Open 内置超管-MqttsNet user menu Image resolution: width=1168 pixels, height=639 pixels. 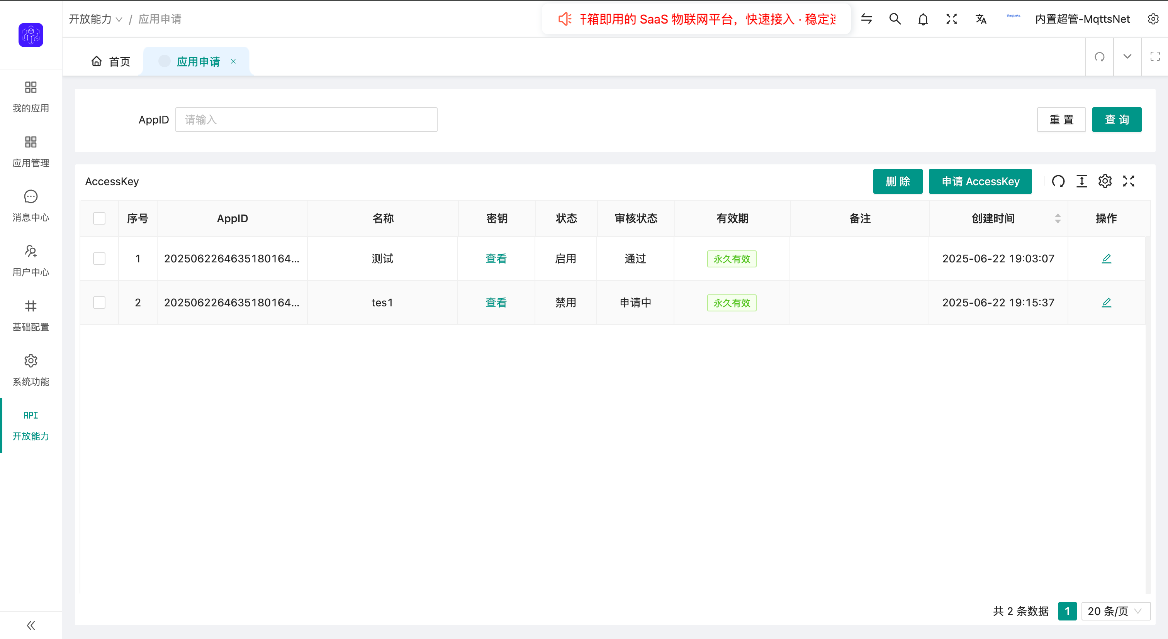(x=1082, y=19)
